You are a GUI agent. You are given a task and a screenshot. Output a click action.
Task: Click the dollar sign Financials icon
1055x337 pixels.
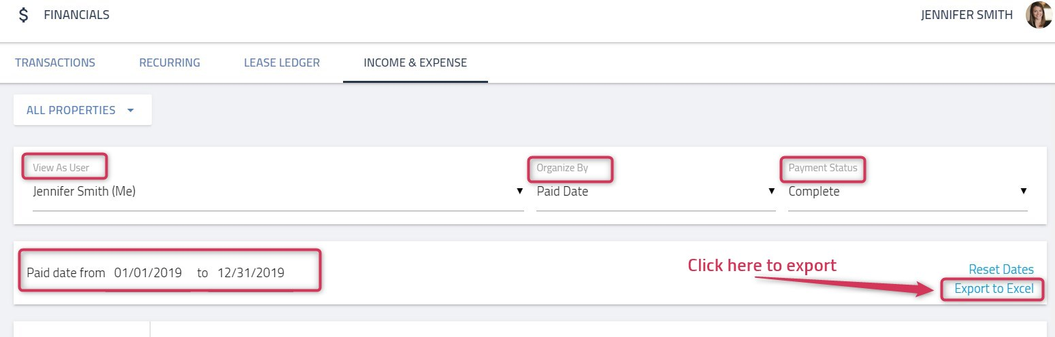tap(24, 15)
